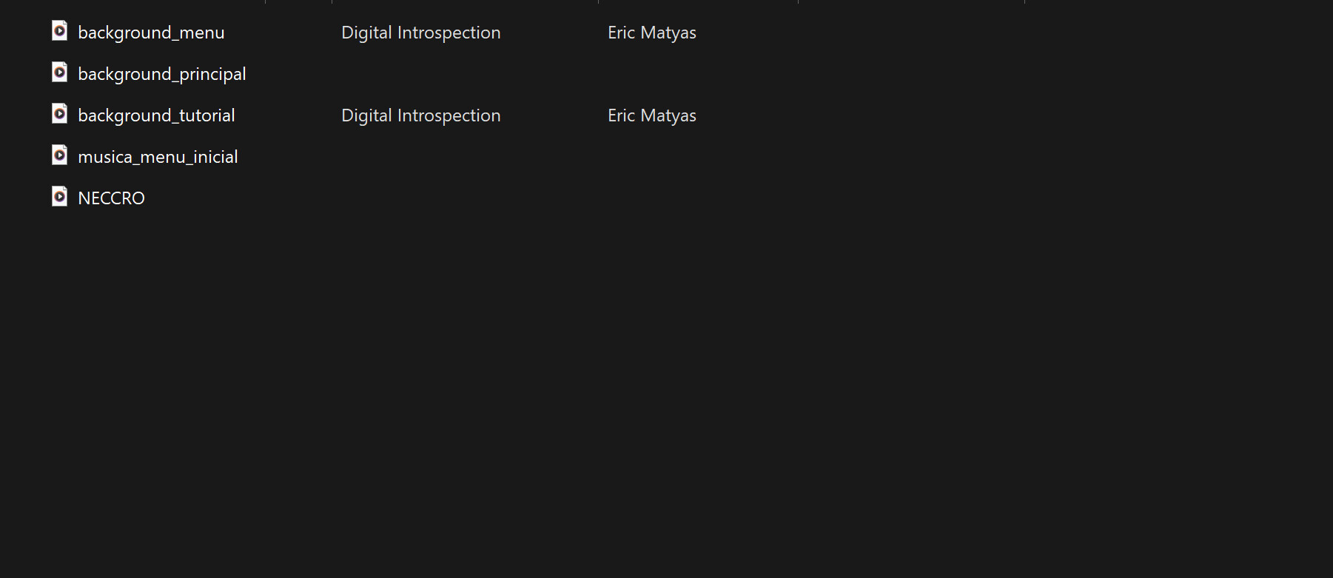Select the icon next to background_principal
The image size is (1333, 578).
tap(59, 73)
